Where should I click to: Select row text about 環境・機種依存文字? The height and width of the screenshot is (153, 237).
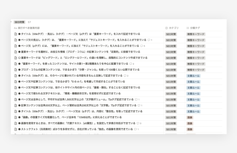tap(69, 94)
